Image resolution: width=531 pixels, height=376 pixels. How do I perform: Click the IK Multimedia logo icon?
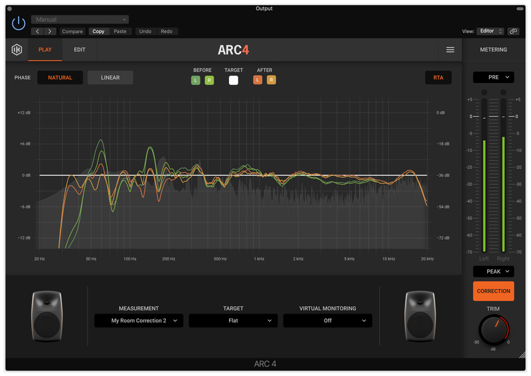[x=17, y=50]
